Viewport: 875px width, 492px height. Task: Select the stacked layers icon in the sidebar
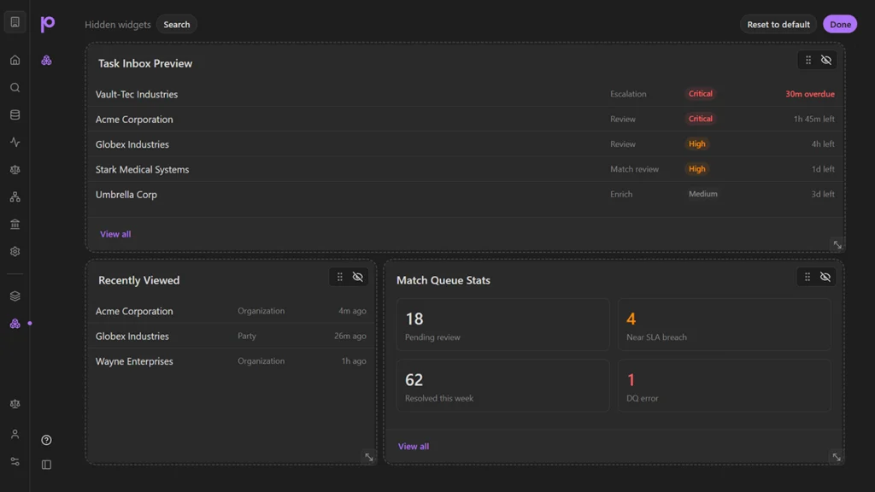tap(15, 296)
